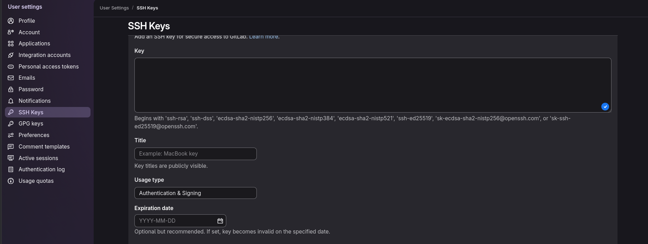This screenshot has width=648, height=244.
Task: Click the Profile icon in sidebar
Action: point(11,21)
